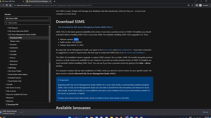211x118 pixels.
Task: Close the SQL Server 2022 Trial tab
Action: (23, 1)
